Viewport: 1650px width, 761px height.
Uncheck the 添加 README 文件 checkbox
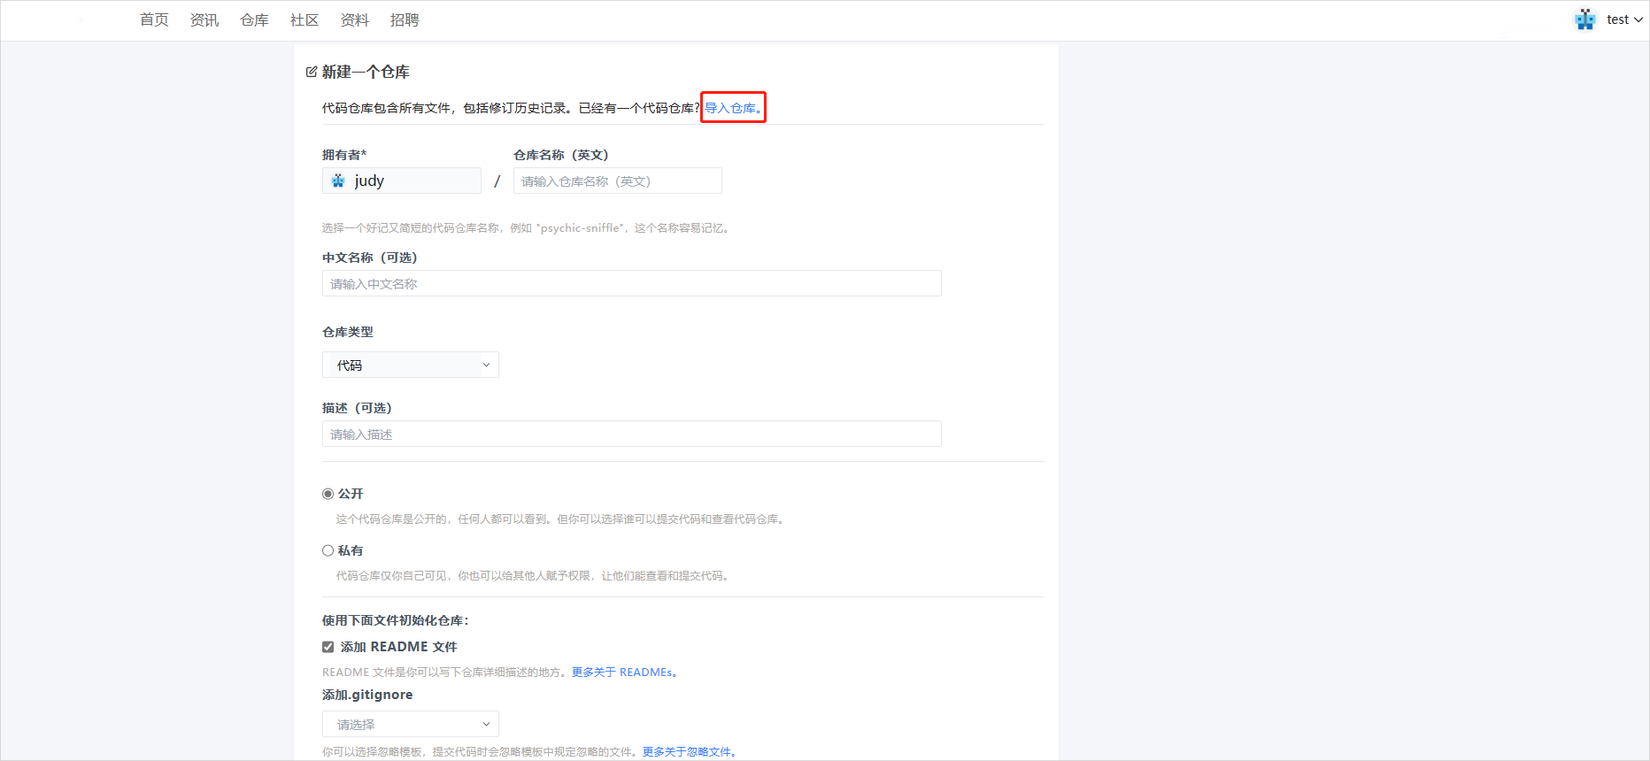click(x=328, y=647)
